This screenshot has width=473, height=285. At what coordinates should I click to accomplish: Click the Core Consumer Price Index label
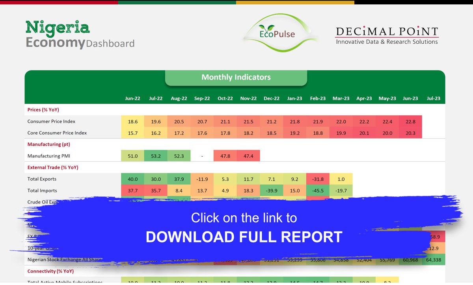[x=57, y=133]
